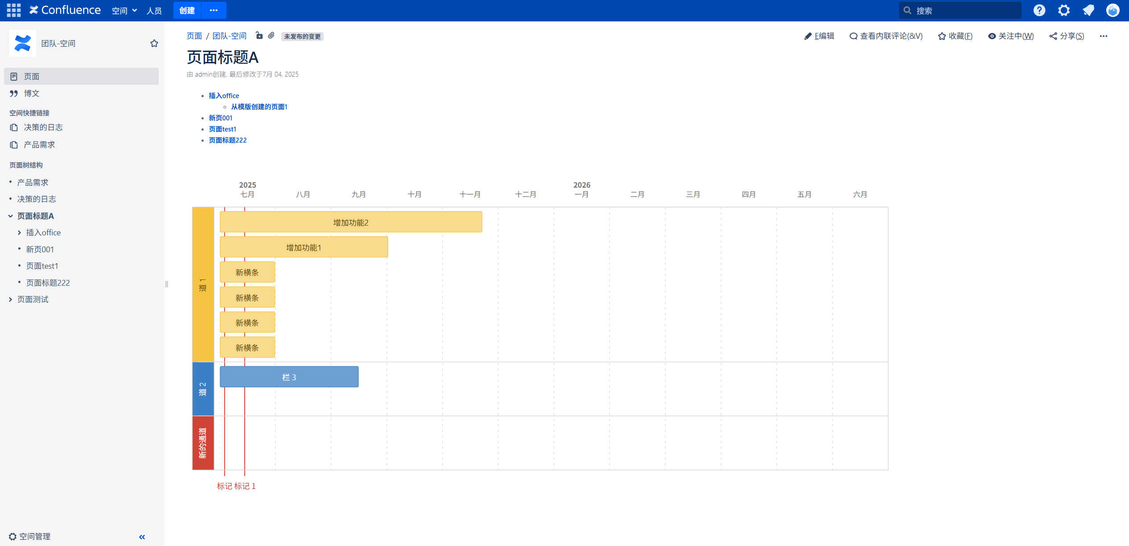
Task: Open the app switcher grid icon
Action: [x=13, y=10]
